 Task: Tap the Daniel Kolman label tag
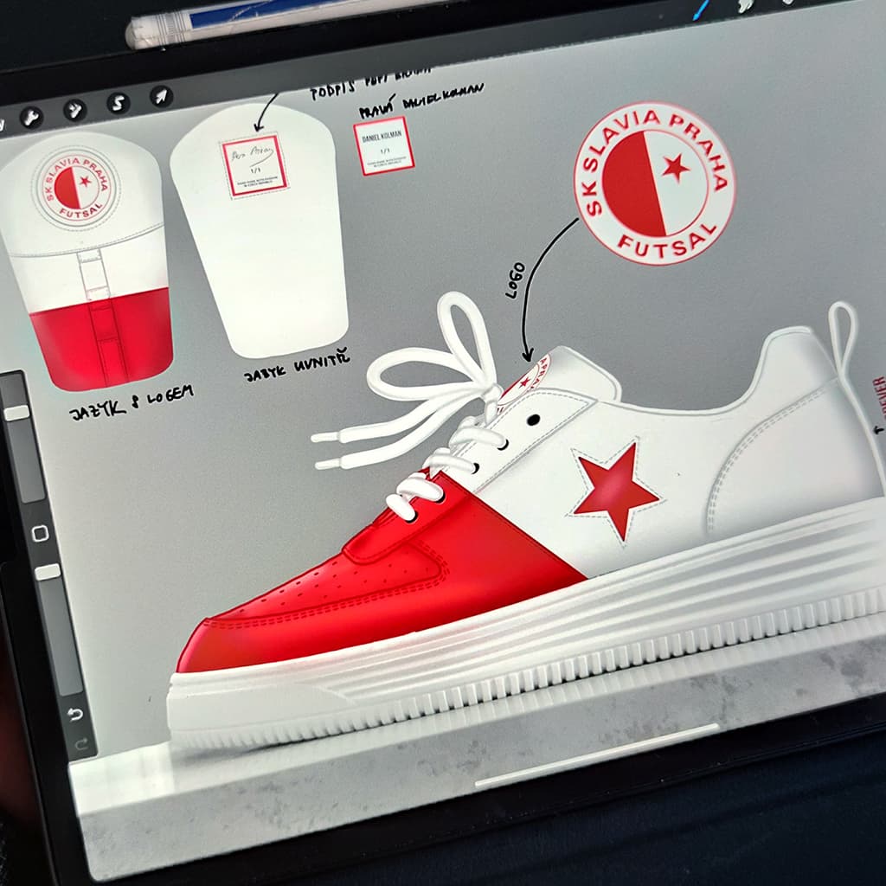[383, 145]
